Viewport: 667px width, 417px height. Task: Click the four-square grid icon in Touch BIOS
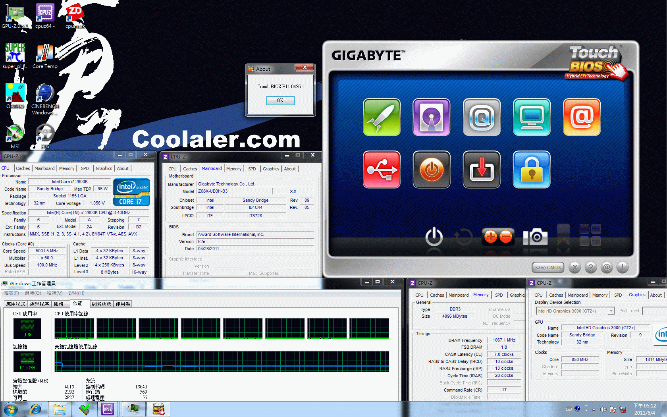[590, 235]
